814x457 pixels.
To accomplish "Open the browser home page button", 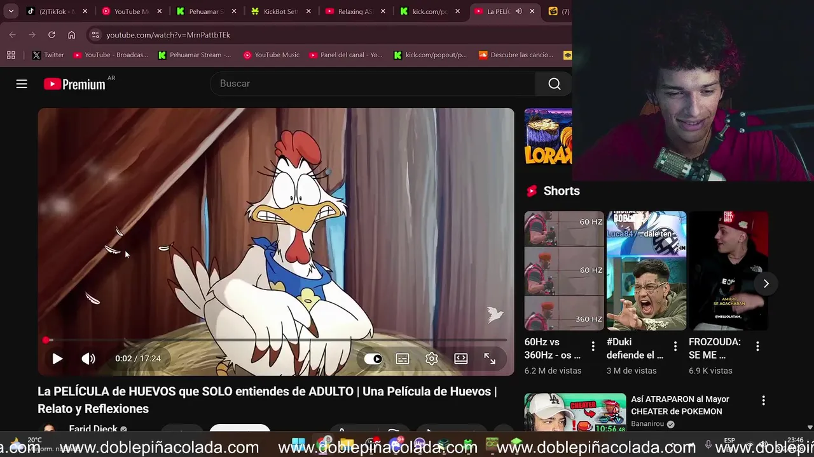I will [x=71, y=35].
